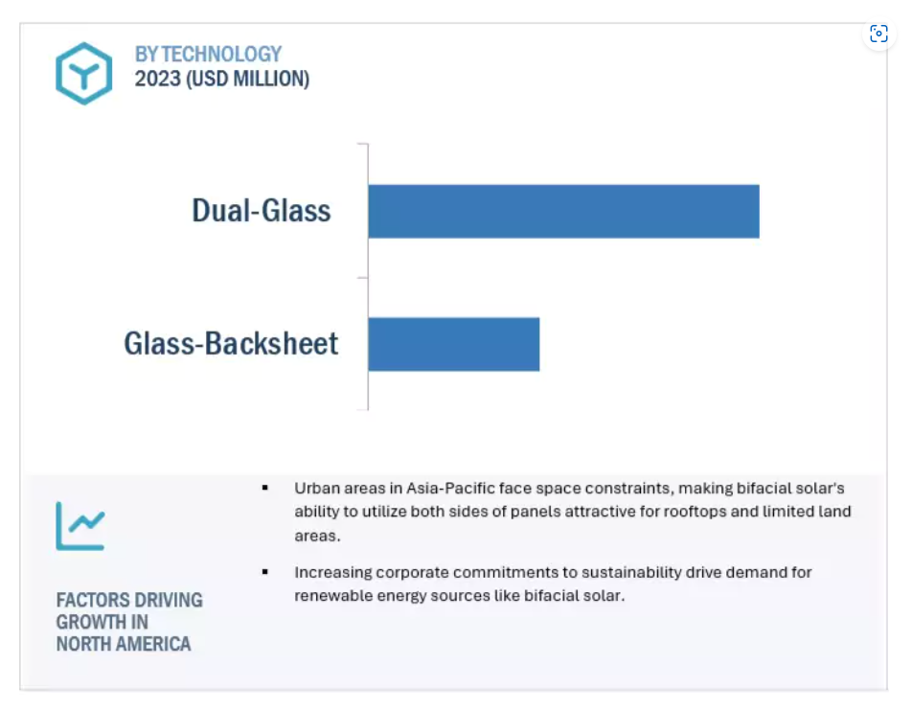Click the Dual-Glass axis label
The height and width of the screenshot is (710, 912).
click(262, 211)
